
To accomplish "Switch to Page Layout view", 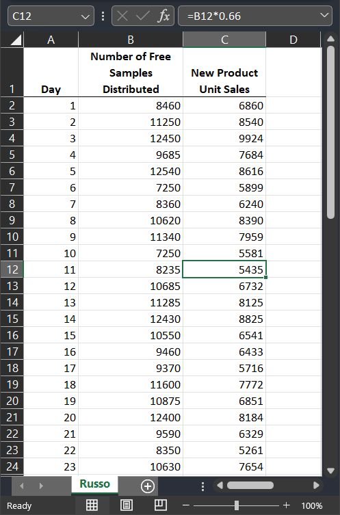I will click(x=127, y=505).
